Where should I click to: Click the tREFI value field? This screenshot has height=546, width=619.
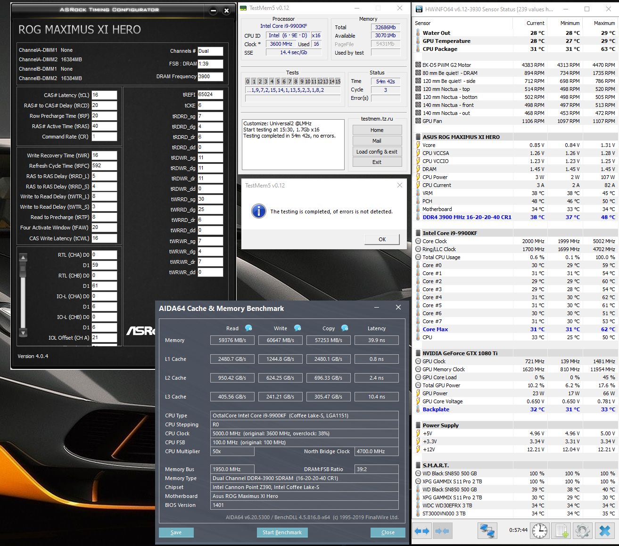tap(210, 95)
